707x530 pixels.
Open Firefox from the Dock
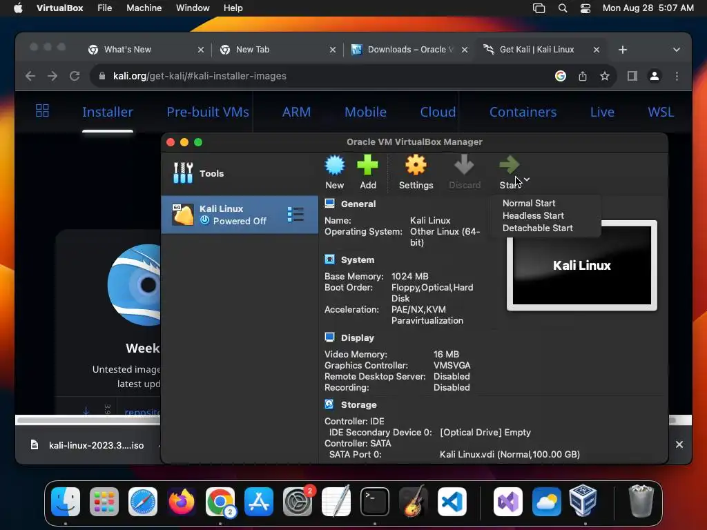(x=182, y=502)
